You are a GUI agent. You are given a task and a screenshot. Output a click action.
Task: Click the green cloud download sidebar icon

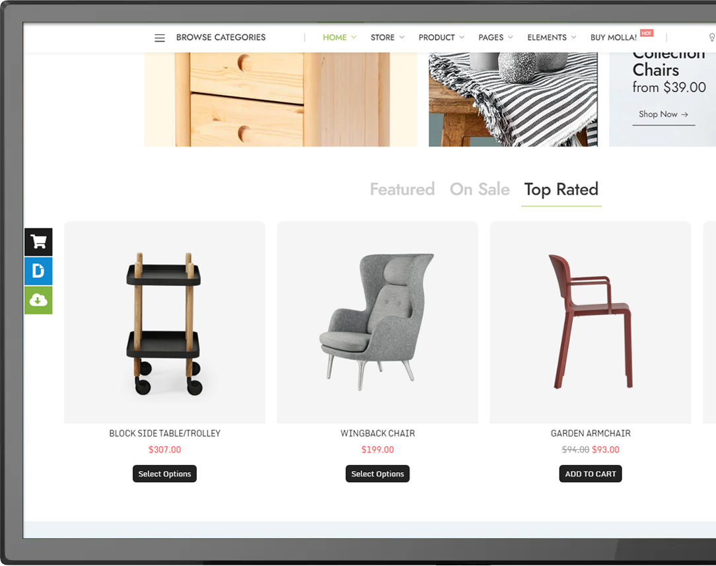(x=38, y=301)
